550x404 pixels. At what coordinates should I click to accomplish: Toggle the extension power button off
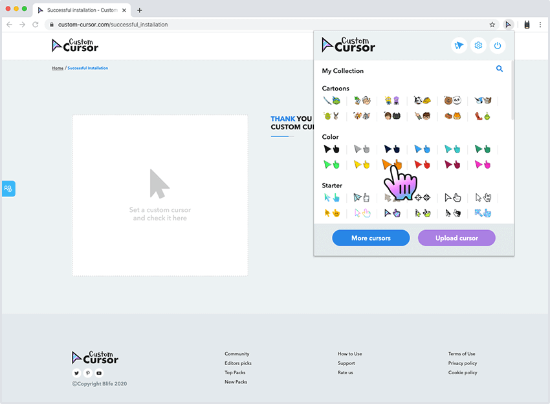pos(498,45)
